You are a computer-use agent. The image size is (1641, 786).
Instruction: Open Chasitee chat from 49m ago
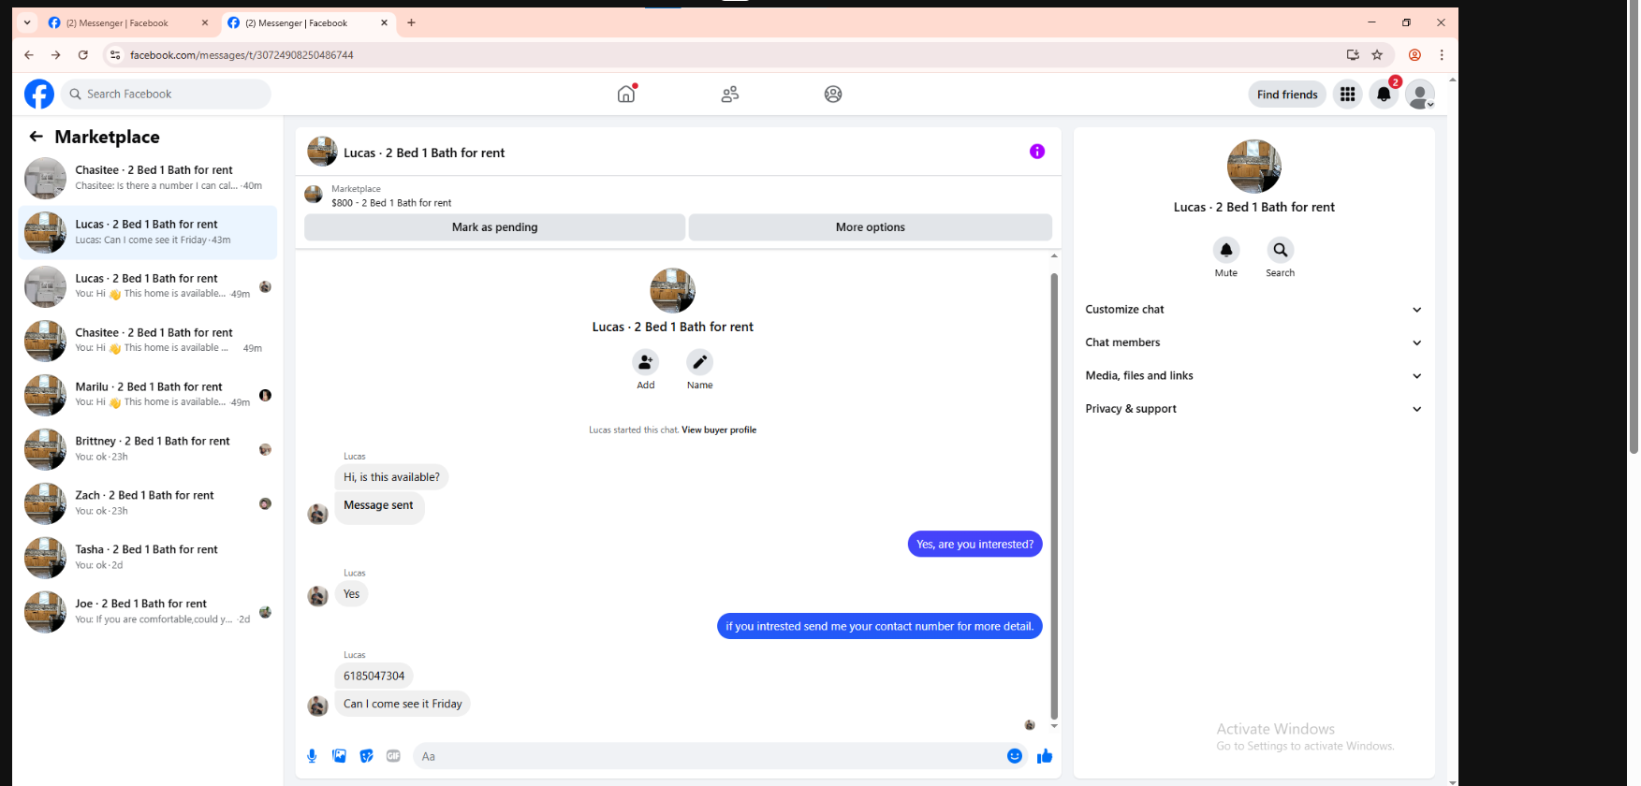[148, 341]
